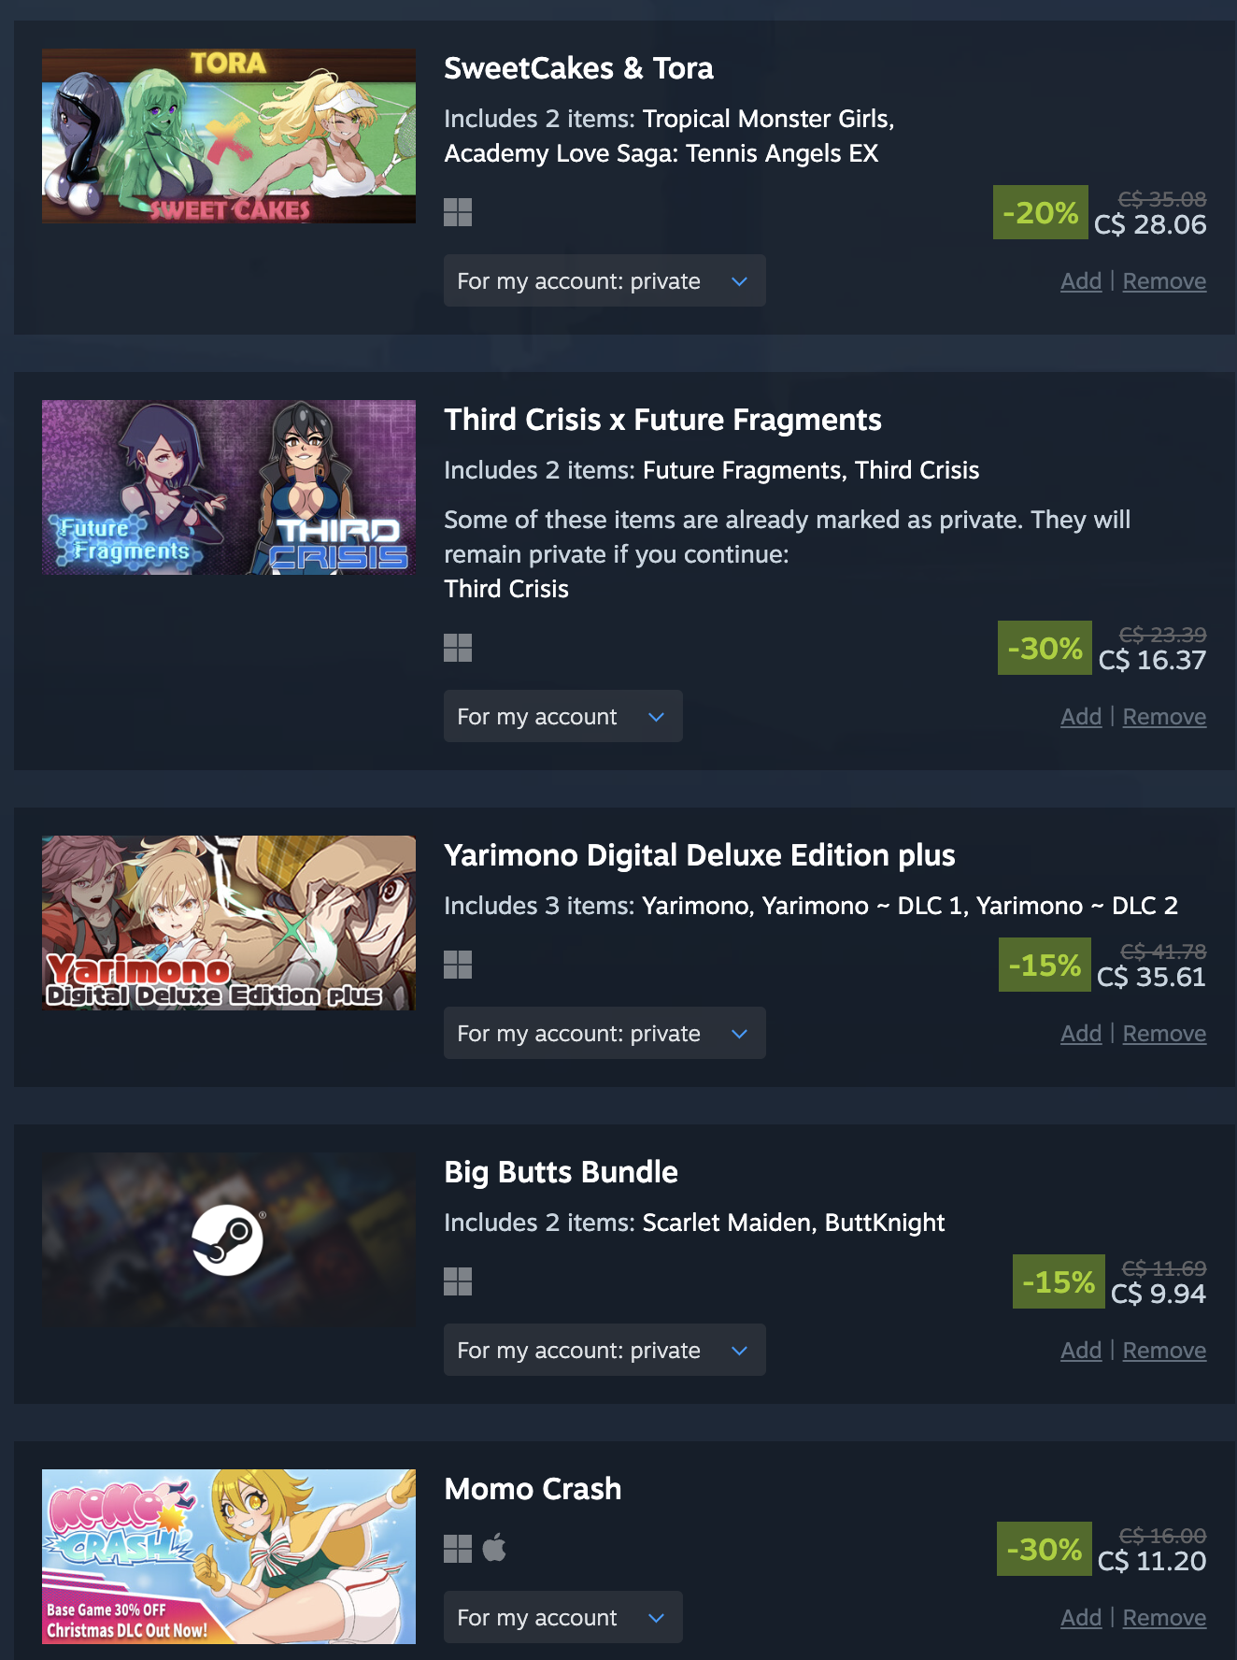This screenshot has height=1660, width=1237.
Task: Click Windows icon under Big Butts Bundle
Action: [458, 1281]
